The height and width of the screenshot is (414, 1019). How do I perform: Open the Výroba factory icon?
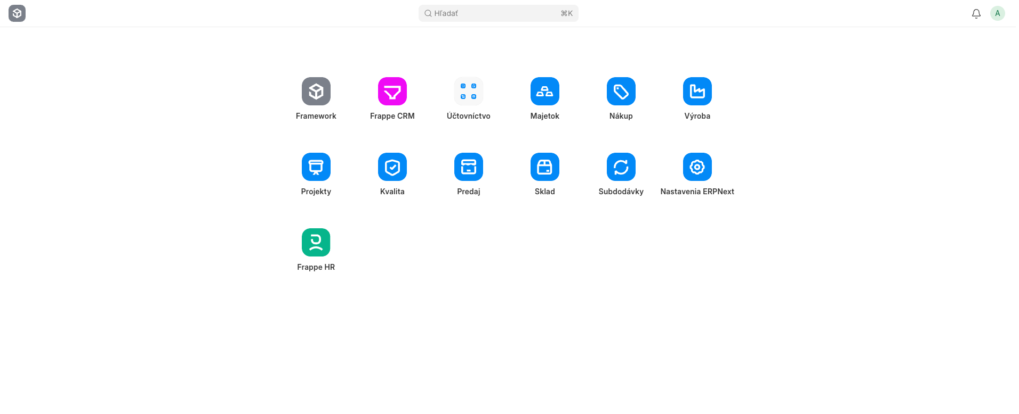(697, 92)
